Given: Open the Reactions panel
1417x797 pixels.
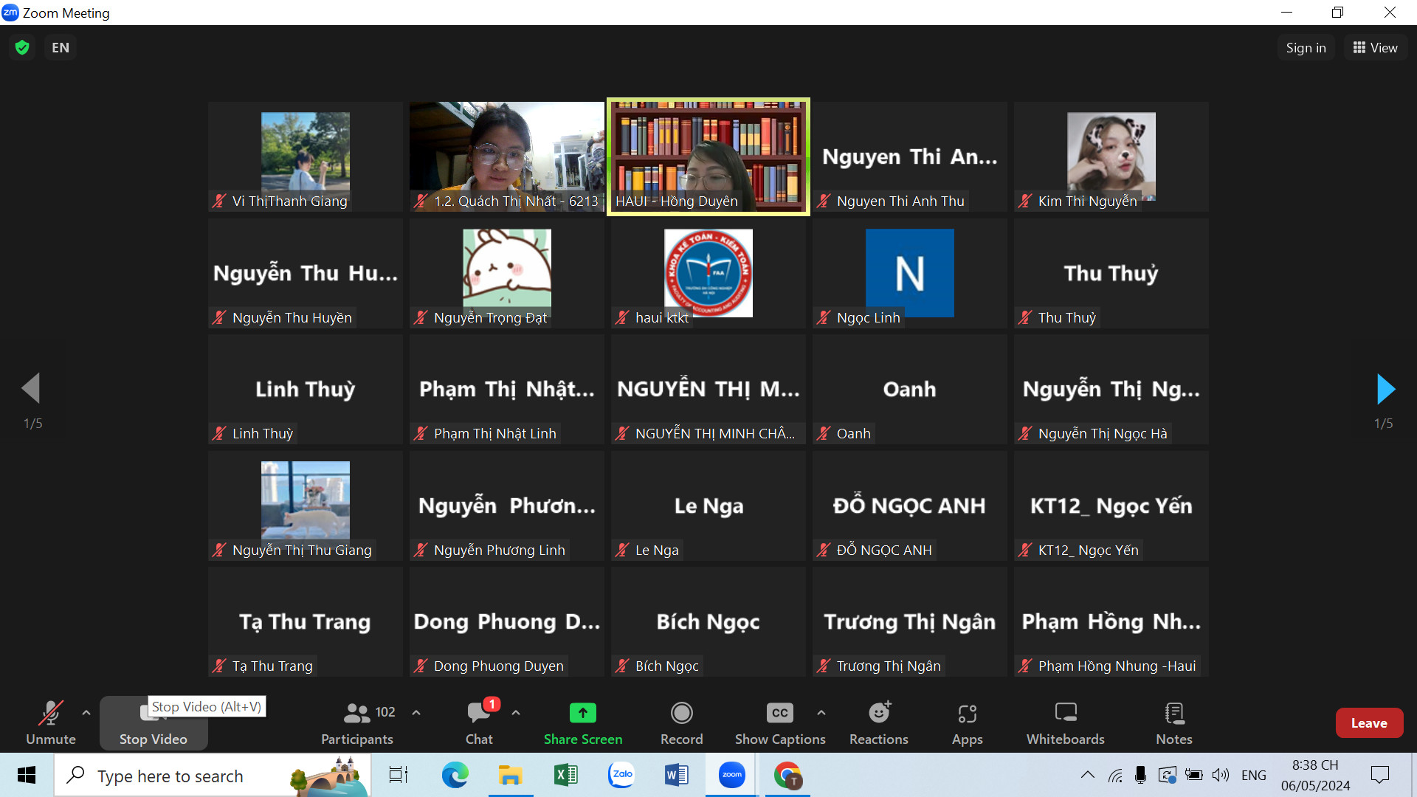Looking at the screenshot, I should coord(878,723).
